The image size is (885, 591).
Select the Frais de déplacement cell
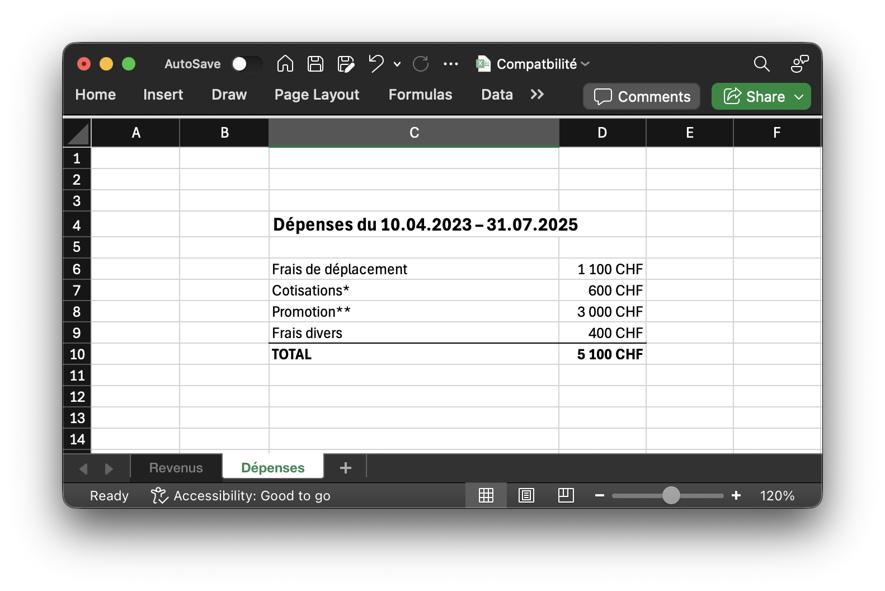pyautogui.click(x=414, y=269)
